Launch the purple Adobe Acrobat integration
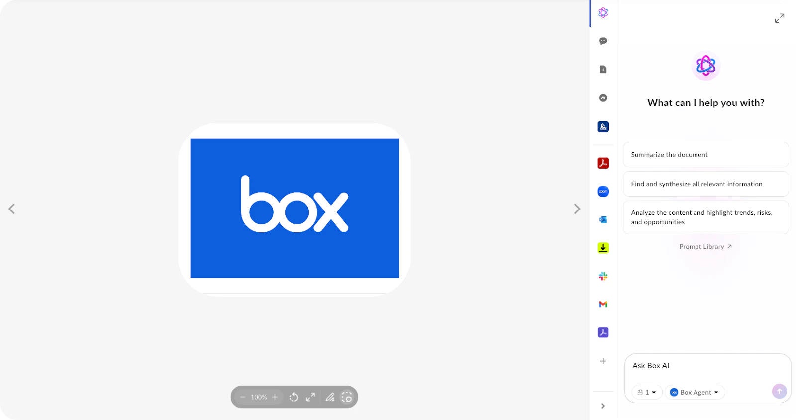796x420 pixels. (603, 332)
